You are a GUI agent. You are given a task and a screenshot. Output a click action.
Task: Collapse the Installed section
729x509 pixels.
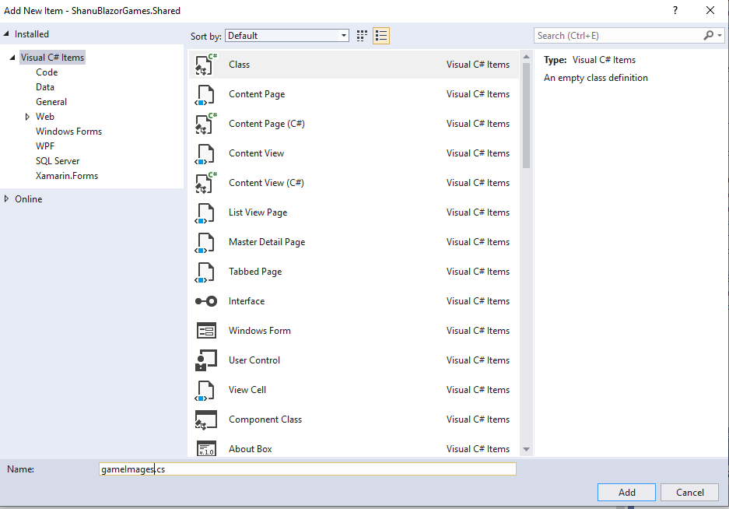pos(6,33)
